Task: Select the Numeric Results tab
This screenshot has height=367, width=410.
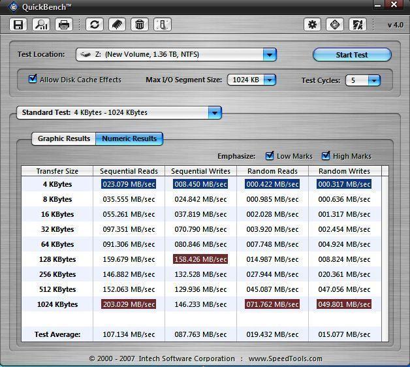Action: point(129,138)
